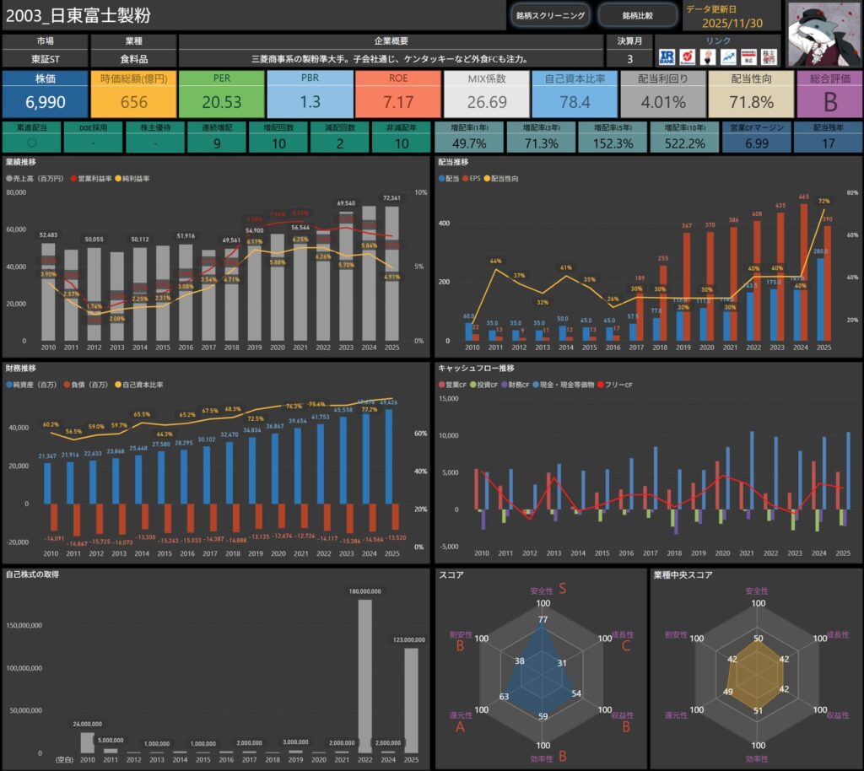
Task: Click the red-banner 株式 link icon
Action: pos(748,57)
